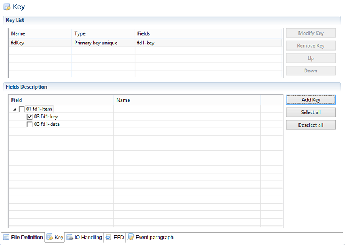The image size is (345, 245).
Task: Uncheck the 03 fd1-key checkbox
Action: click(x=30, y=116)
